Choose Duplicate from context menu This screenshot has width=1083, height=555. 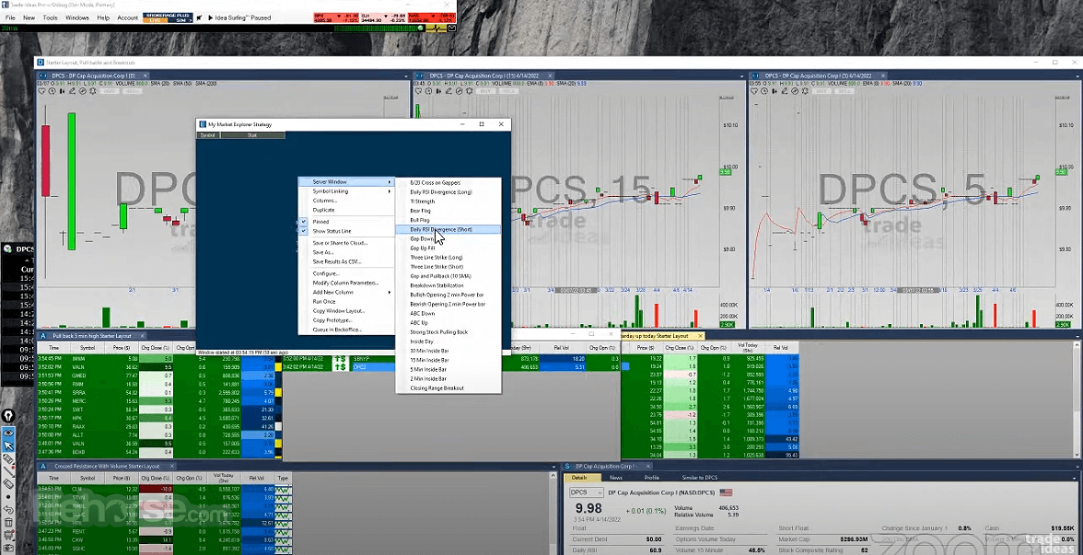coord(345,210)
